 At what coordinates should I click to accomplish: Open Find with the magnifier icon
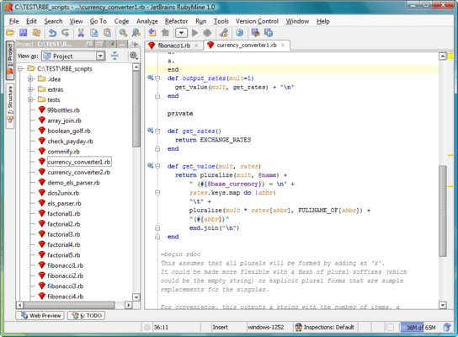pyautogui.click(x=123, y=33)
